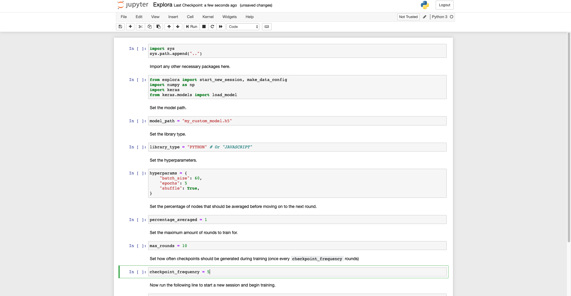Cut selected cells with the scissors icon
The height and width of the screenshot is (296, 571).
(x=141, y=27)
